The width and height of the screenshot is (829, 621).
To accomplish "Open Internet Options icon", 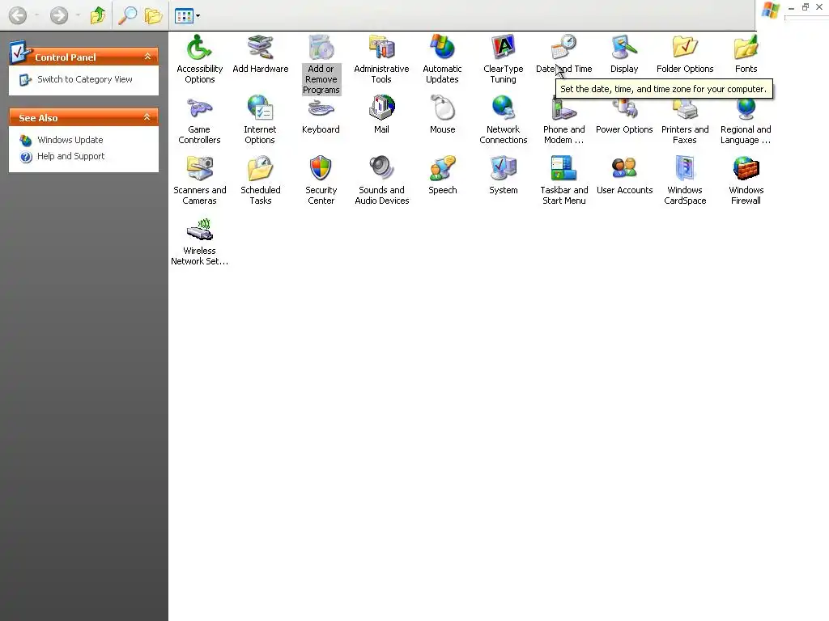I will (260, 120).
